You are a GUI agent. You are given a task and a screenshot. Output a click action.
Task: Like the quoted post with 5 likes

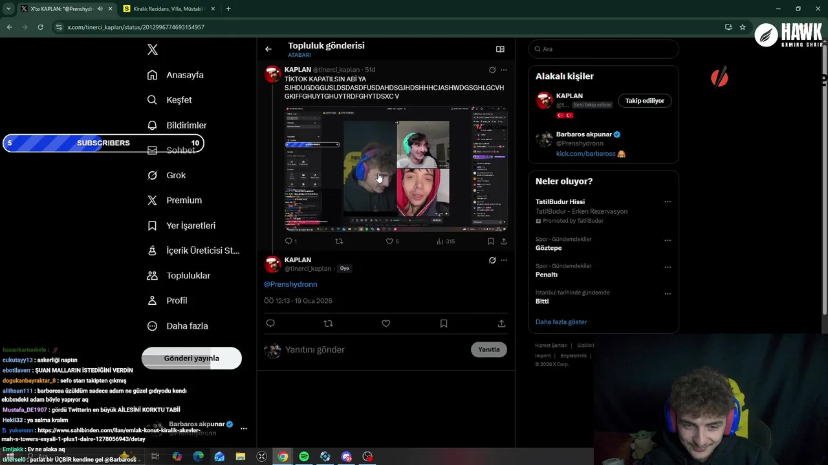392,242
